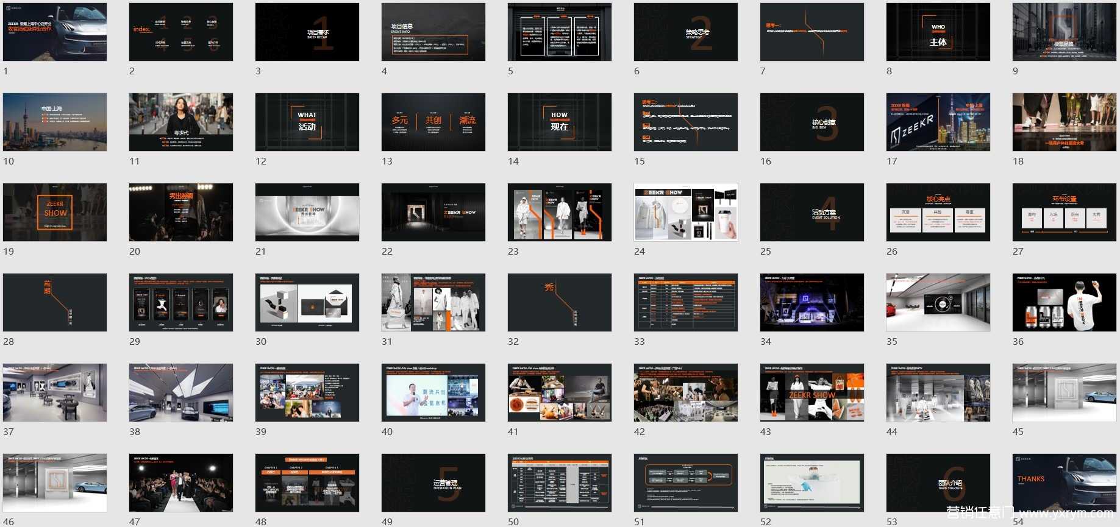Select slide 45 white car display thumbnail
1120x527 pixels.
(x=1065, y=392)
